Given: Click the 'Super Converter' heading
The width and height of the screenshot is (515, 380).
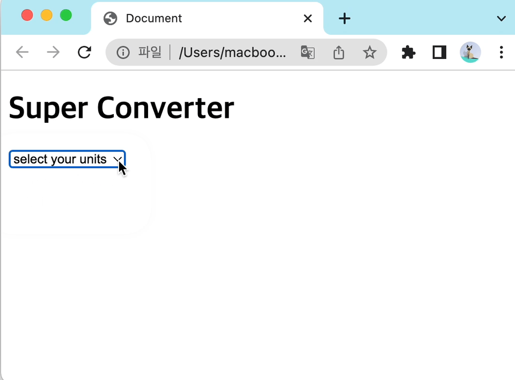Looking at the screenshot, I should [x=122, y=108].
